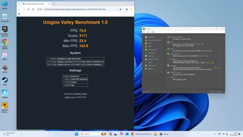243x137 pixels.
Task: Open the Steam desktop shortcut
Action: coord(5,81)
